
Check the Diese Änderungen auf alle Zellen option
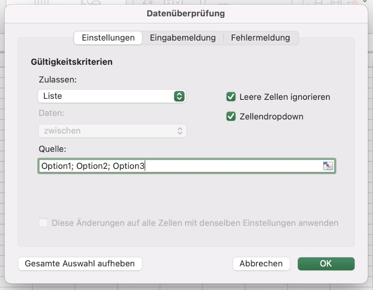(x=43, y=223)
